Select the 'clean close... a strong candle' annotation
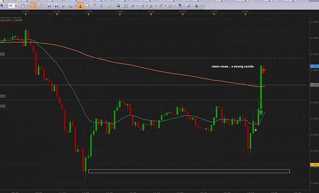This screenshot has width=319, height=193. [233, 66]
